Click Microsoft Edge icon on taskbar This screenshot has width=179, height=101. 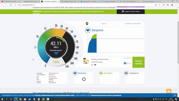pyautogui.click(x=16, y=99)
